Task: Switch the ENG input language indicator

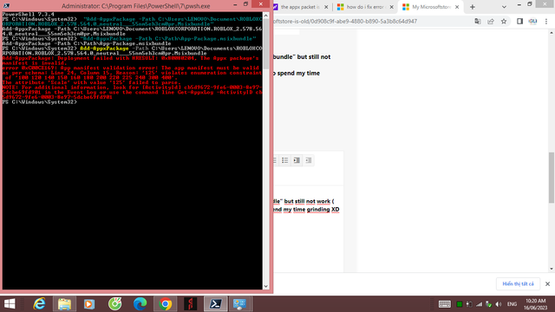Action: (x=512, y=304)
